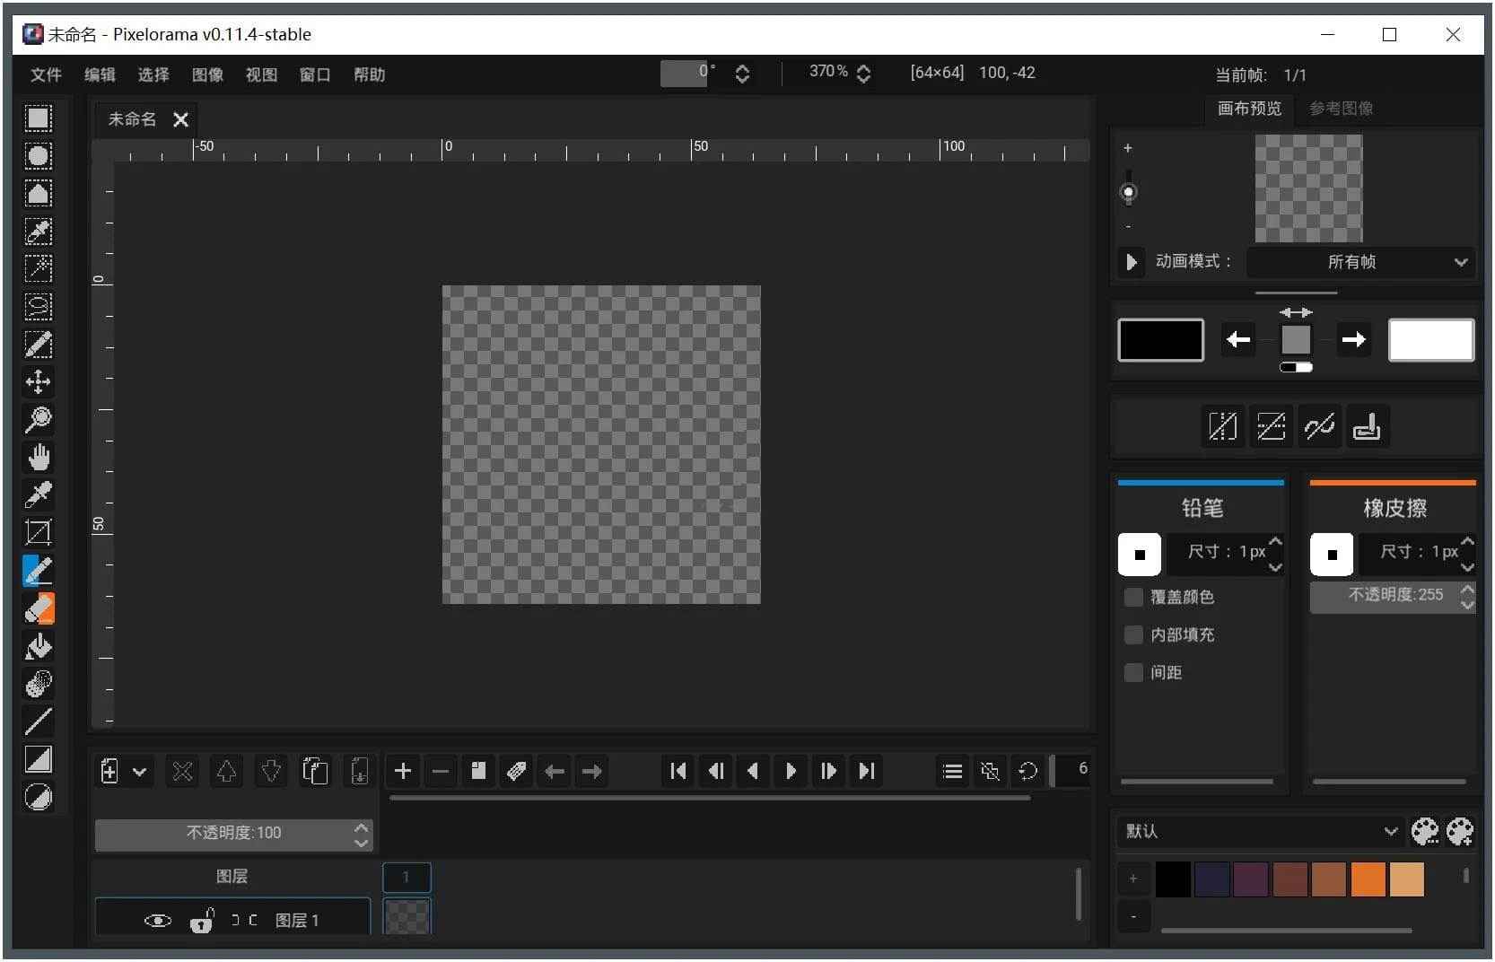Hide 图层 1 with the eye toggle
Screen dimensions: 1495x962
pos(158,920)
